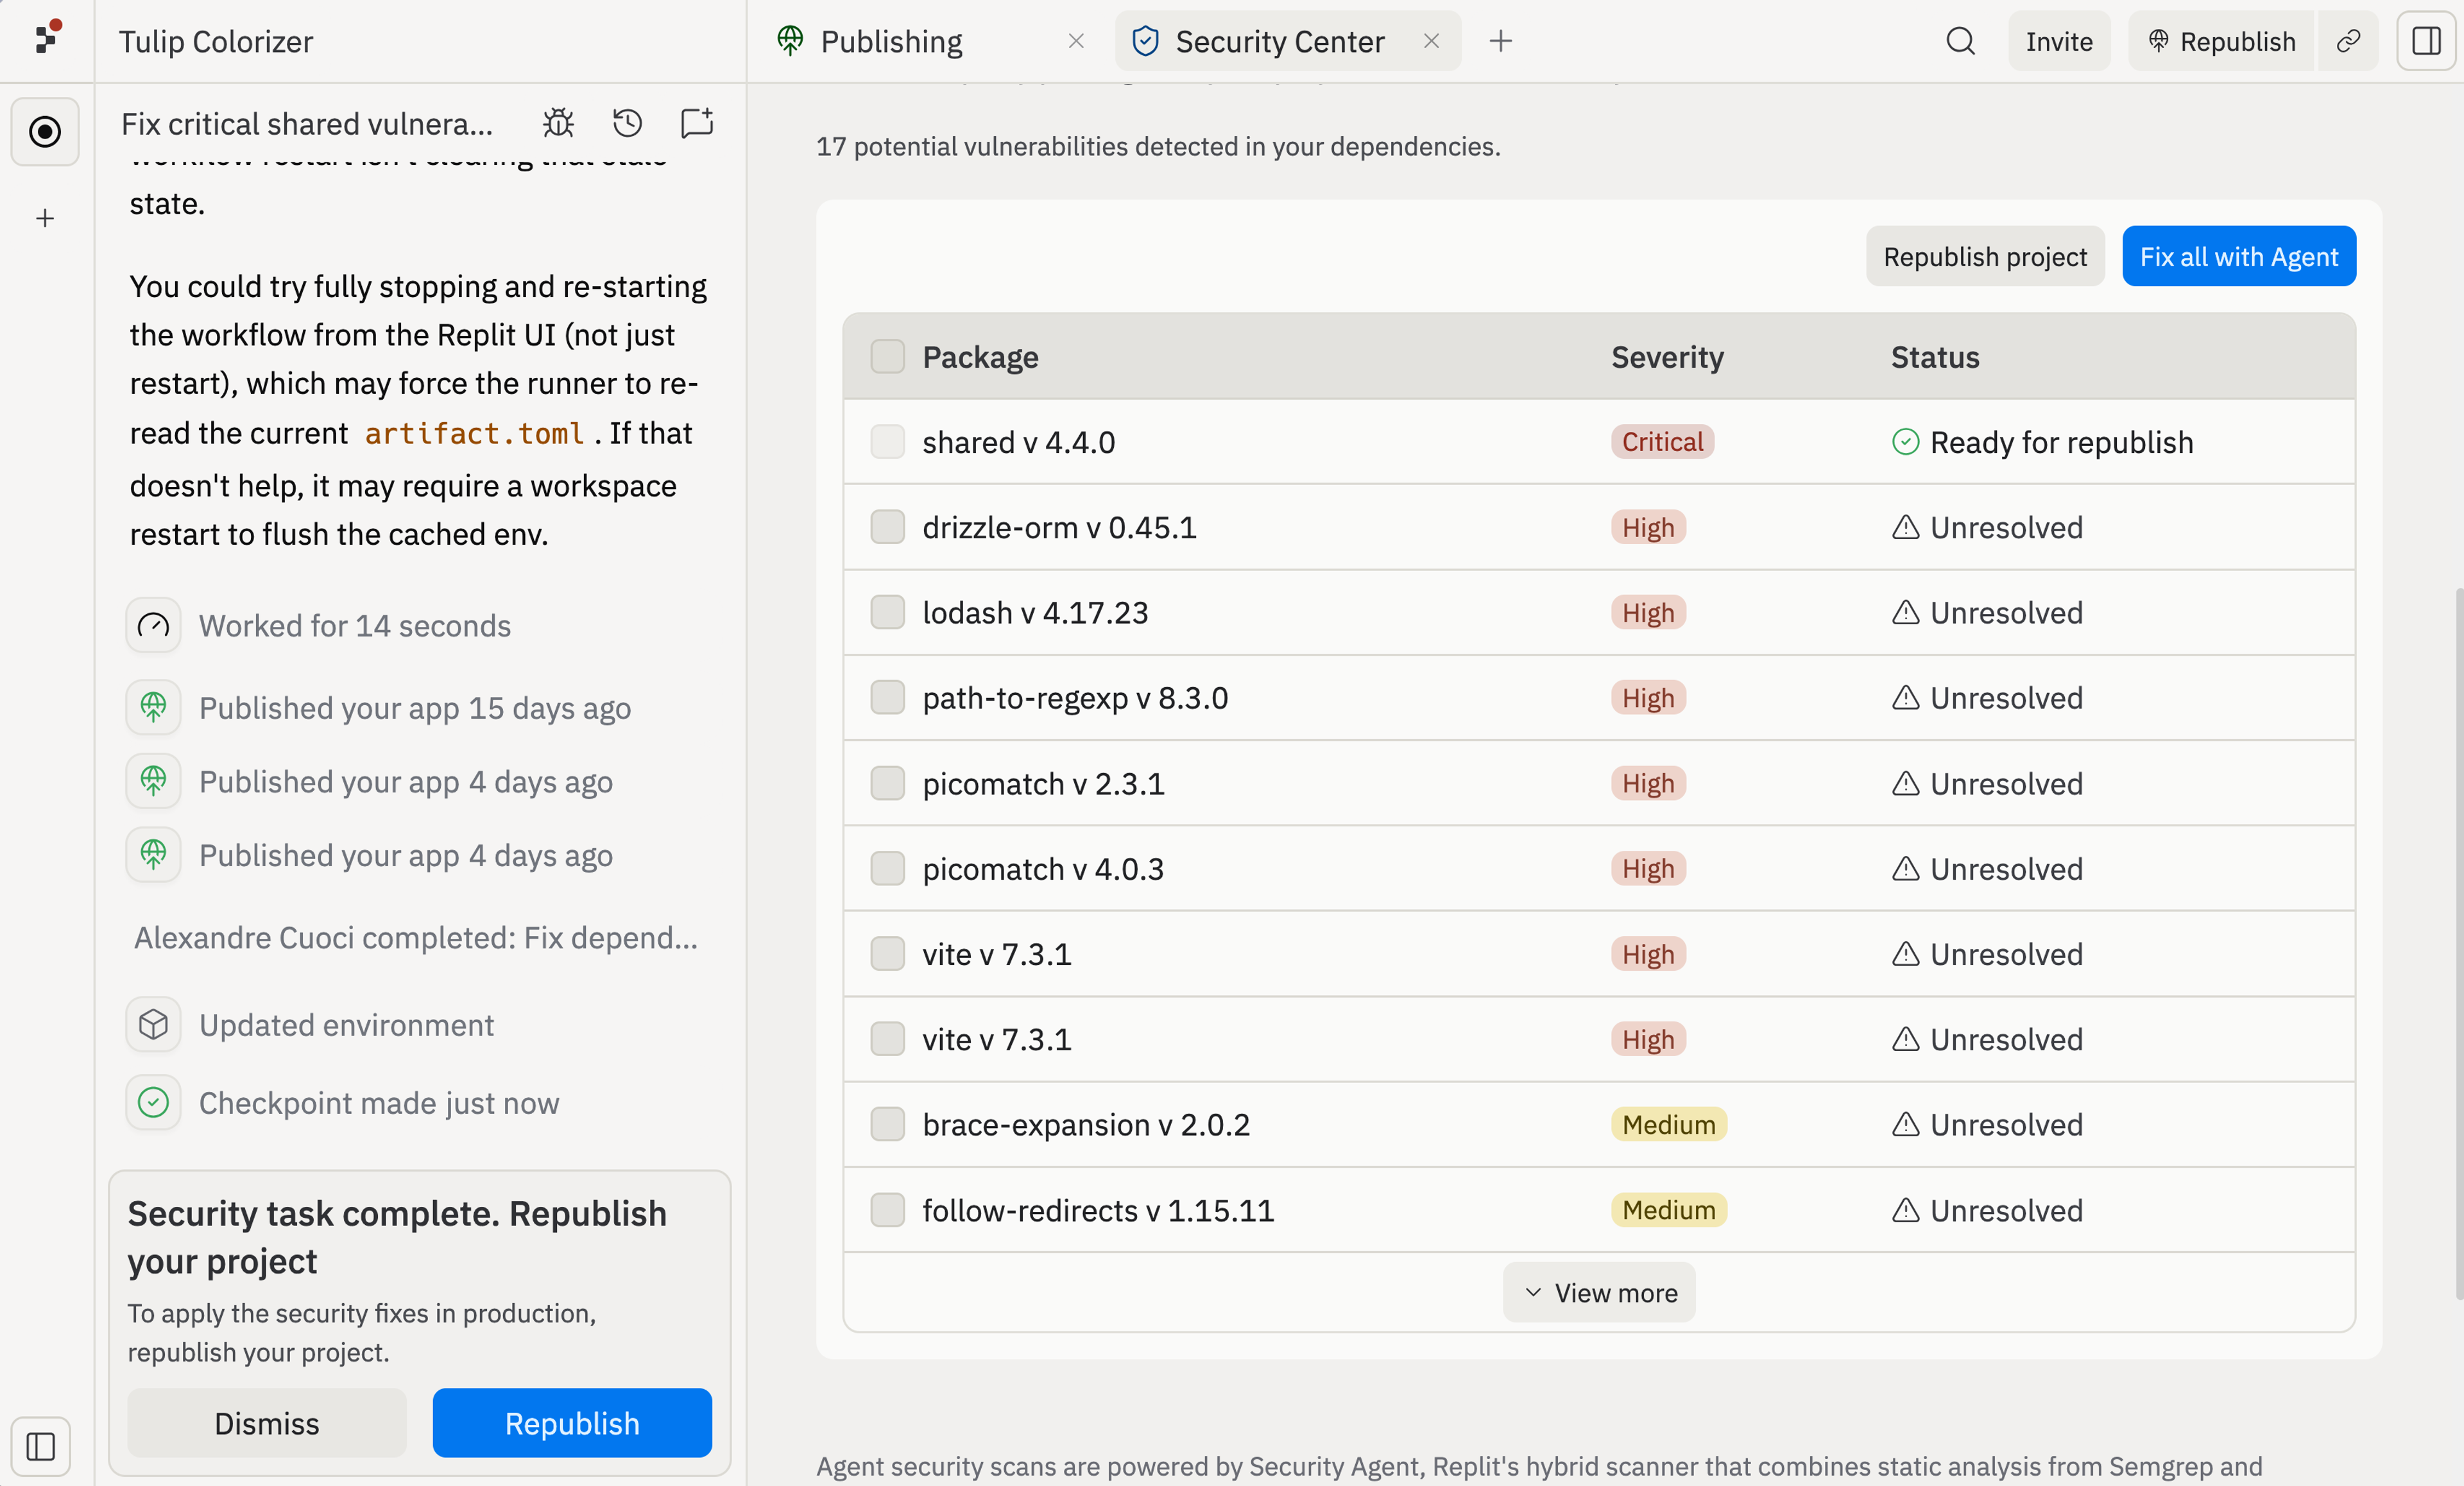Click the warning icon in the lodash row
The height and width of the screenshot is (1486, 2464).
coord(1905,612)
